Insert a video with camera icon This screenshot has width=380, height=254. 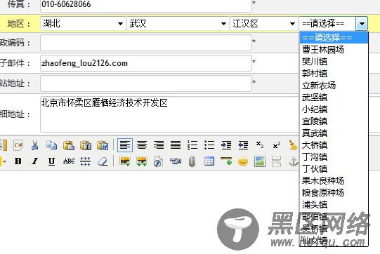(176, 161)
